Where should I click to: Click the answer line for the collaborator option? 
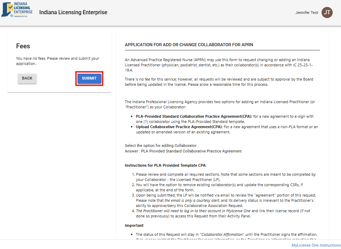183,151
